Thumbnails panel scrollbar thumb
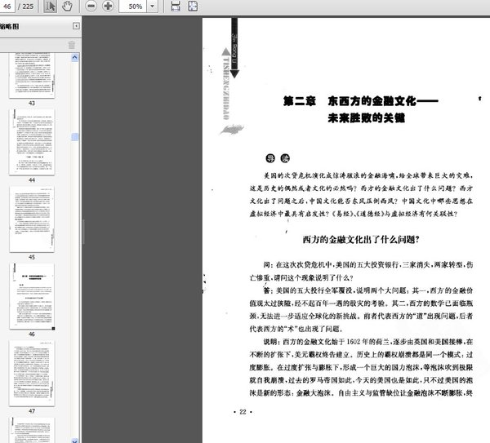Viewport: 490px width, 443px height. pos(74,137)
